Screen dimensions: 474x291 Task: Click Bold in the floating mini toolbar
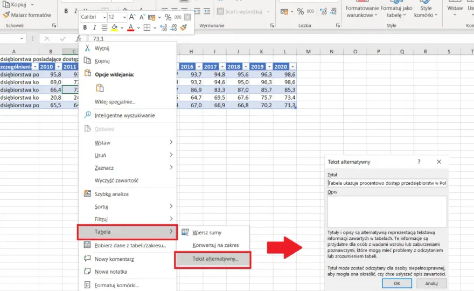85,27
